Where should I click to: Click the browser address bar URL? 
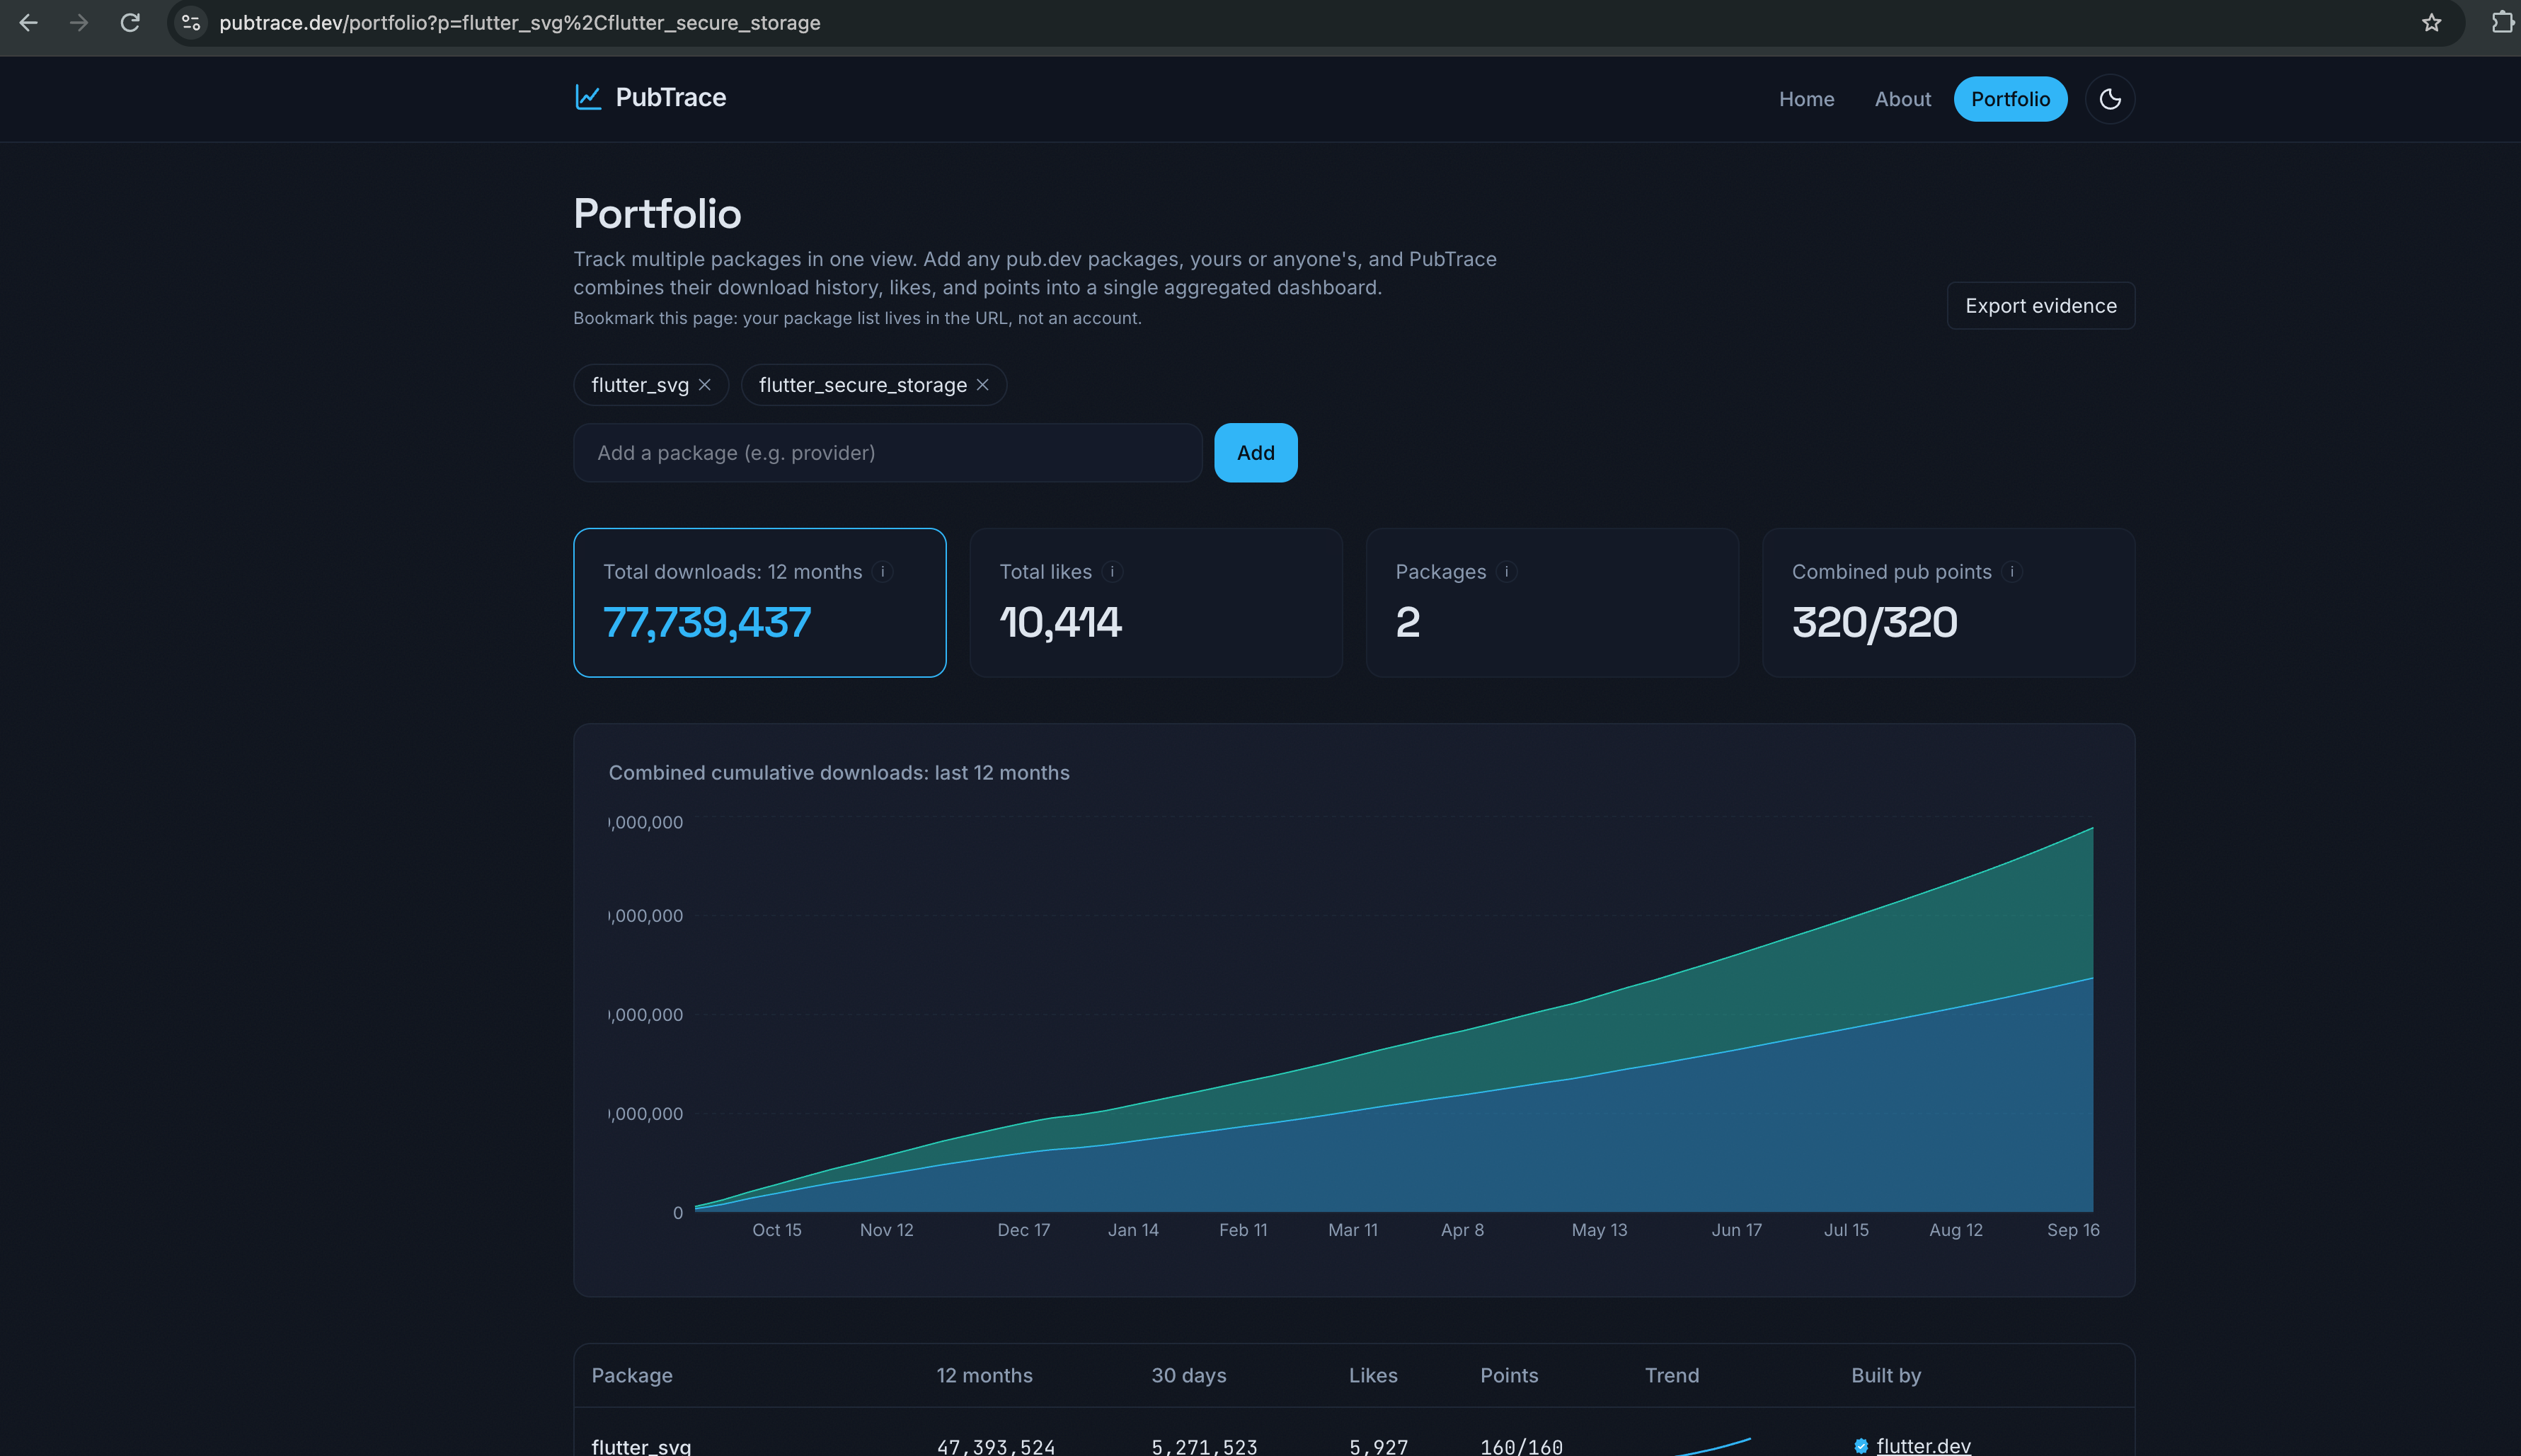click(x=519, y=22)
